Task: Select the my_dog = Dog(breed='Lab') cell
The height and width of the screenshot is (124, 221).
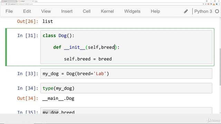Action: (x=126, y=73)
